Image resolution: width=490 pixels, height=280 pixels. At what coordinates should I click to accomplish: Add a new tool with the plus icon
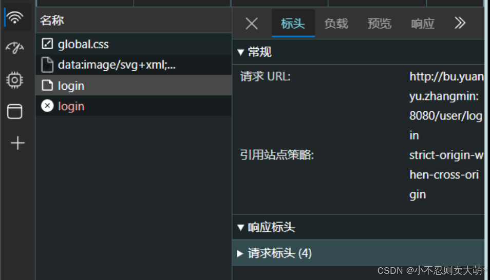click(x=17, y=143)
